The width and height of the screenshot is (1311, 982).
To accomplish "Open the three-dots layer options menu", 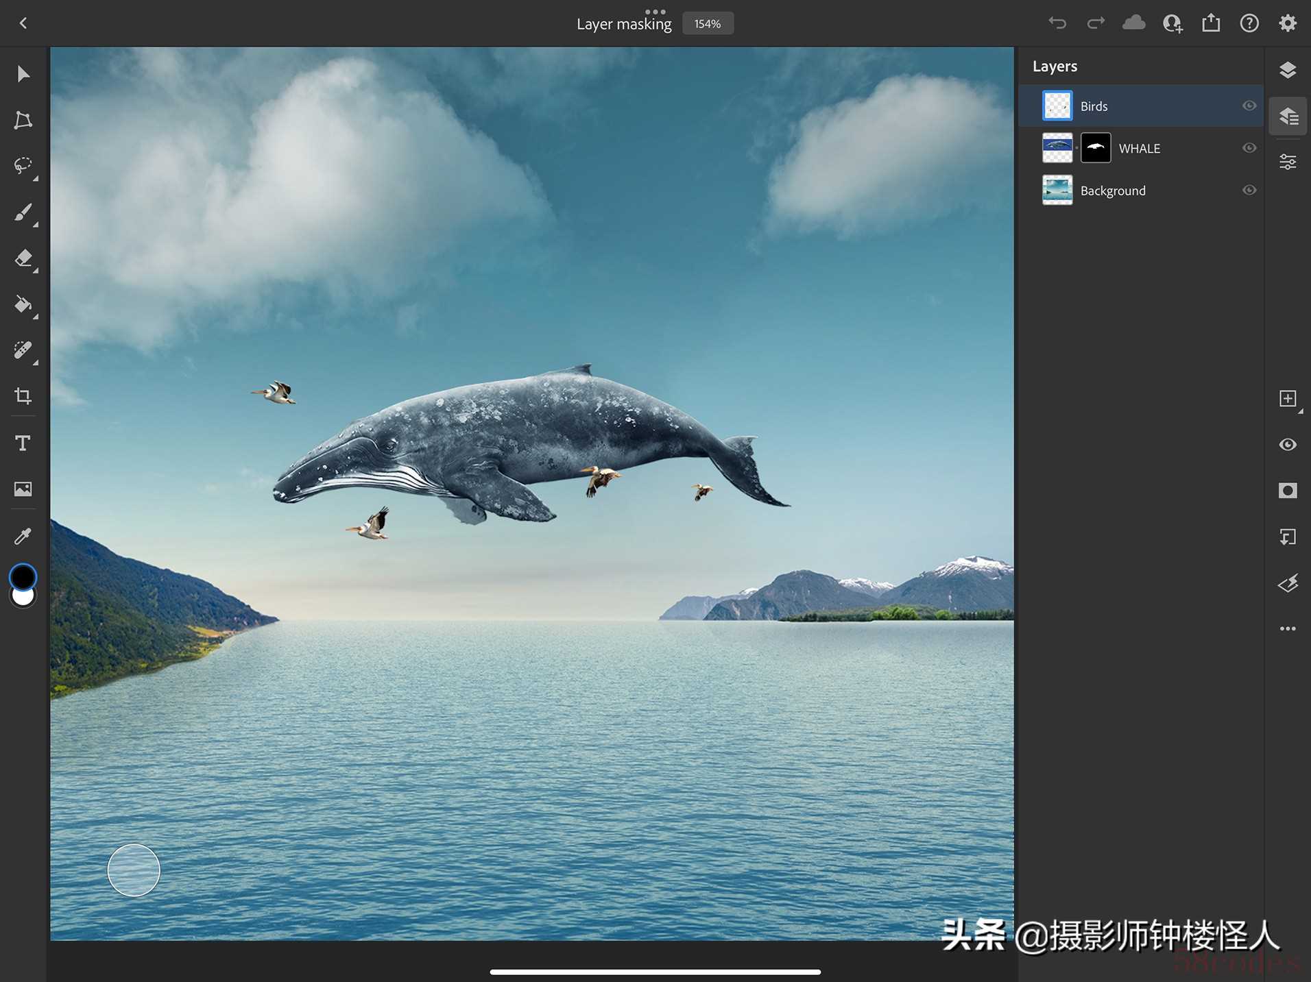I will click(x=1287, y=628).
